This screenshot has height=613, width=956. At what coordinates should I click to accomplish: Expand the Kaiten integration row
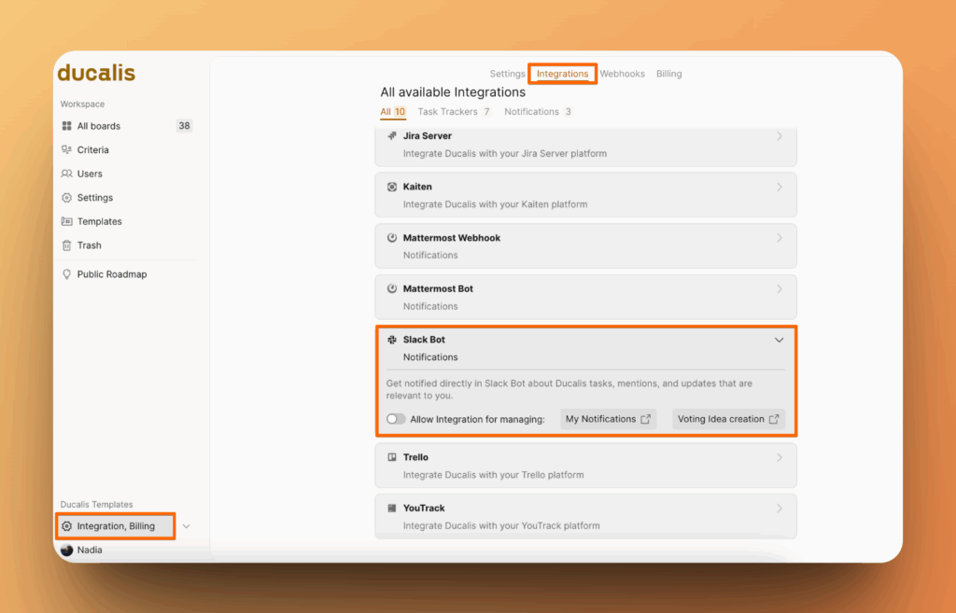pos(780,187)
